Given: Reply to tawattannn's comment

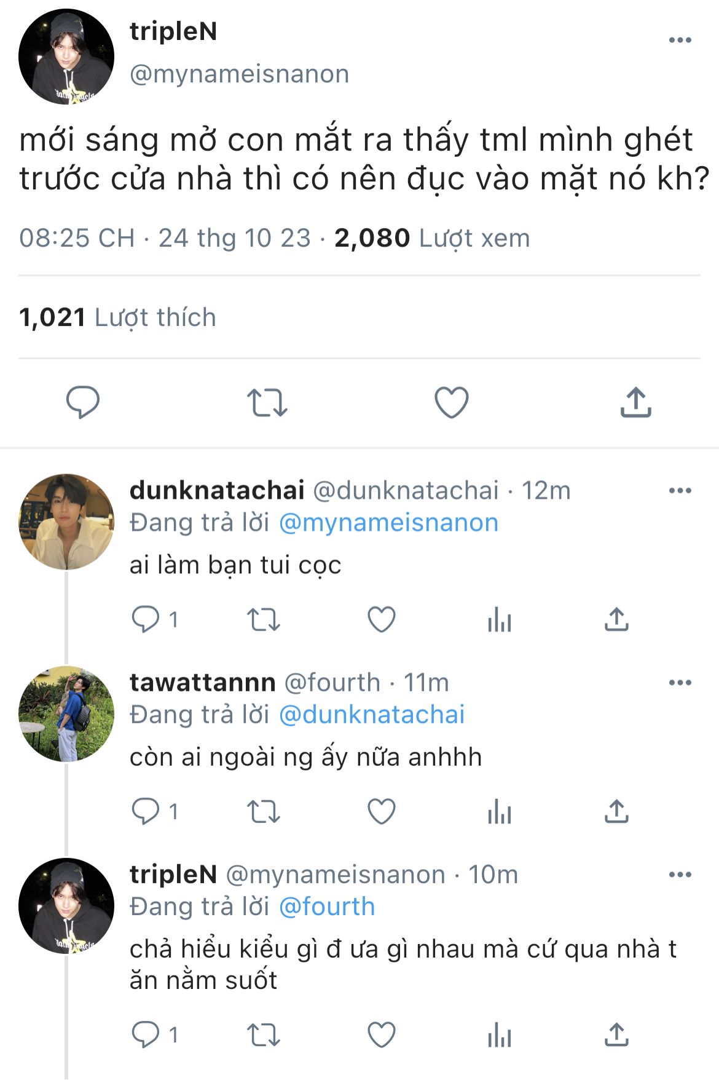Looking at the screenshot, I should (x=146, y=812).
